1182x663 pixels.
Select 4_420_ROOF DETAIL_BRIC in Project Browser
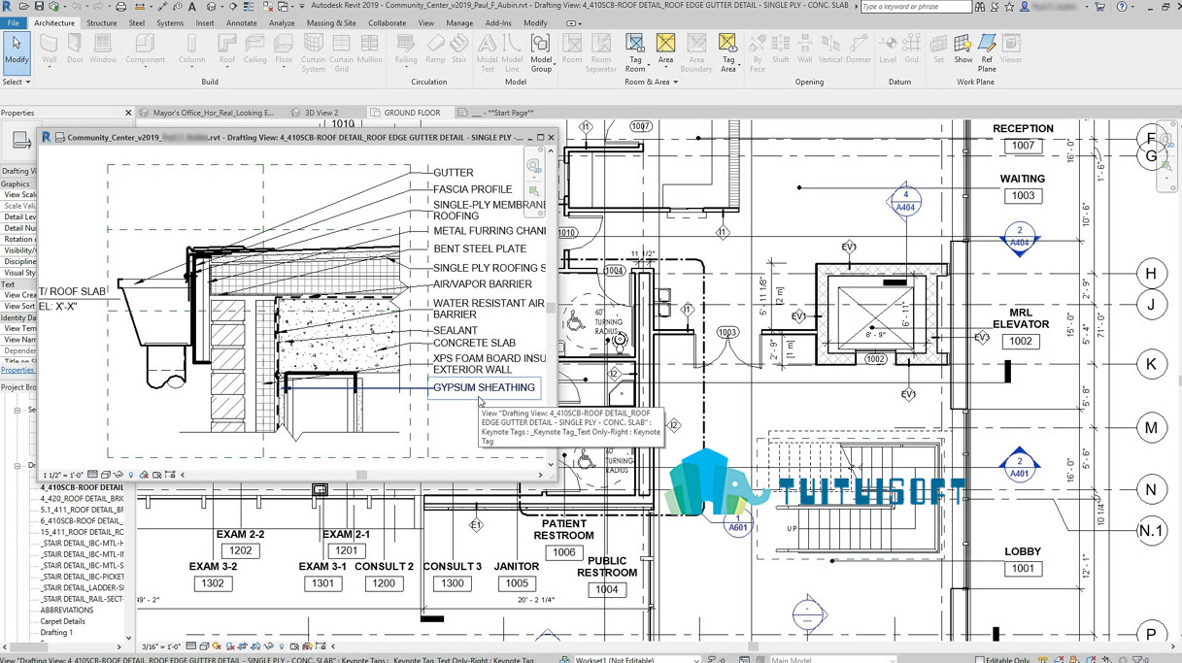point(82,498)
